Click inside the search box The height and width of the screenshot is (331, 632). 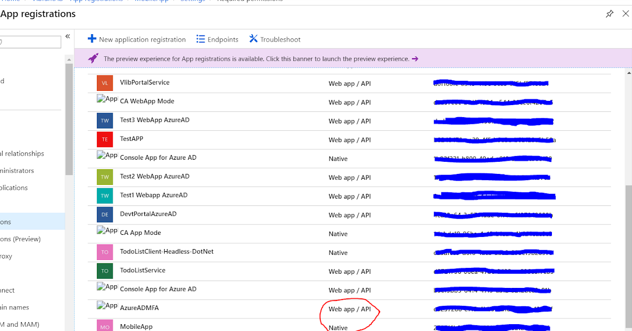(x=29, y=42)
